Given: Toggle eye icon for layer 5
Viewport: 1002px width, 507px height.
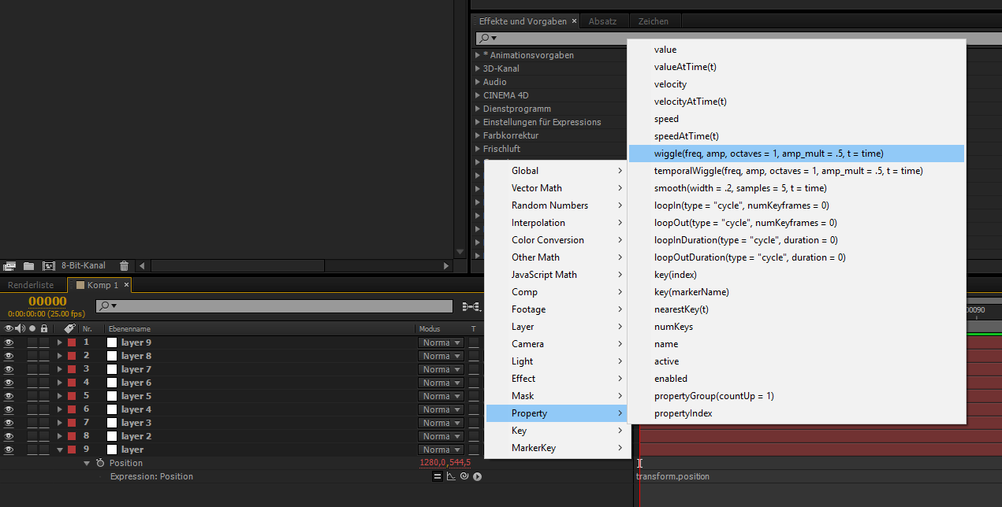Looking at the screenshot, I should 9,396.
